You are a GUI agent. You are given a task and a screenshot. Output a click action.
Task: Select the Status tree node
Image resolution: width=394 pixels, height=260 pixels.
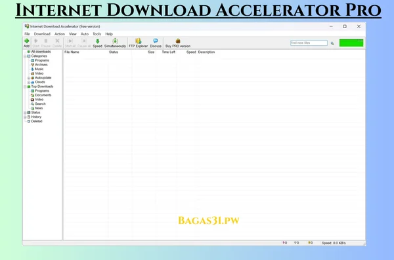[35, 113]
